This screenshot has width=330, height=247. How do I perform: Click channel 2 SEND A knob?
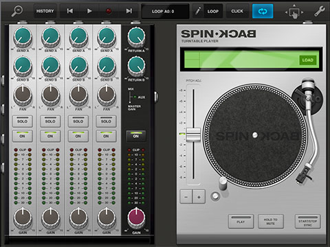[x=51, y=37]
